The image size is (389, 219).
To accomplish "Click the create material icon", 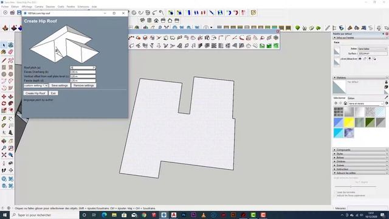I will click(x=387, y=87).
